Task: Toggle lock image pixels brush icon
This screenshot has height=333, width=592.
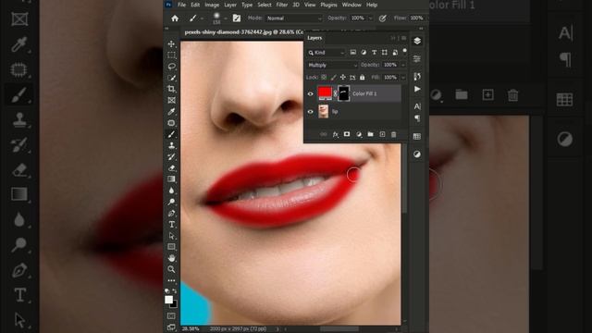Action: tap(333, 78)
